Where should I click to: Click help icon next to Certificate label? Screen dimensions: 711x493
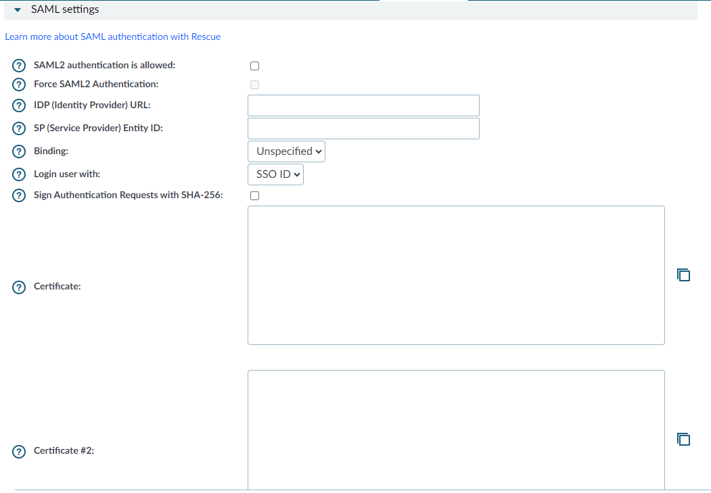(x=20, y=287)
